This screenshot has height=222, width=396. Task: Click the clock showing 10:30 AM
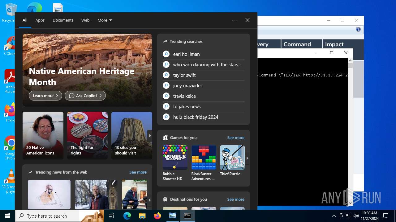369,216
